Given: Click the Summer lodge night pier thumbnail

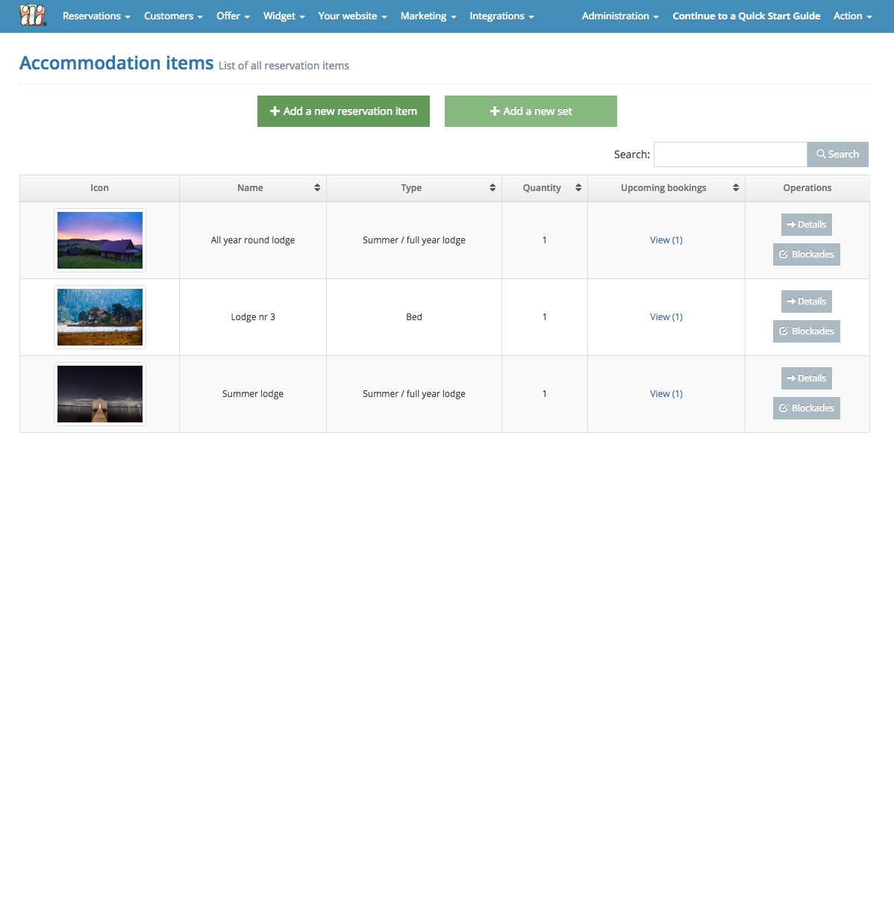Looking at the screenshot, I should tap(100, 394).
